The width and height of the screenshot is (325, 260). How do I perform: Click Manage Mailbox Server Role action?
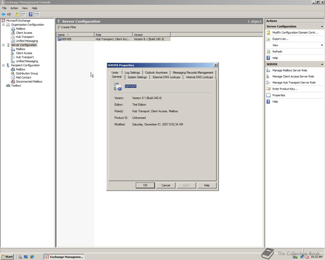click(x=290, y=70)
